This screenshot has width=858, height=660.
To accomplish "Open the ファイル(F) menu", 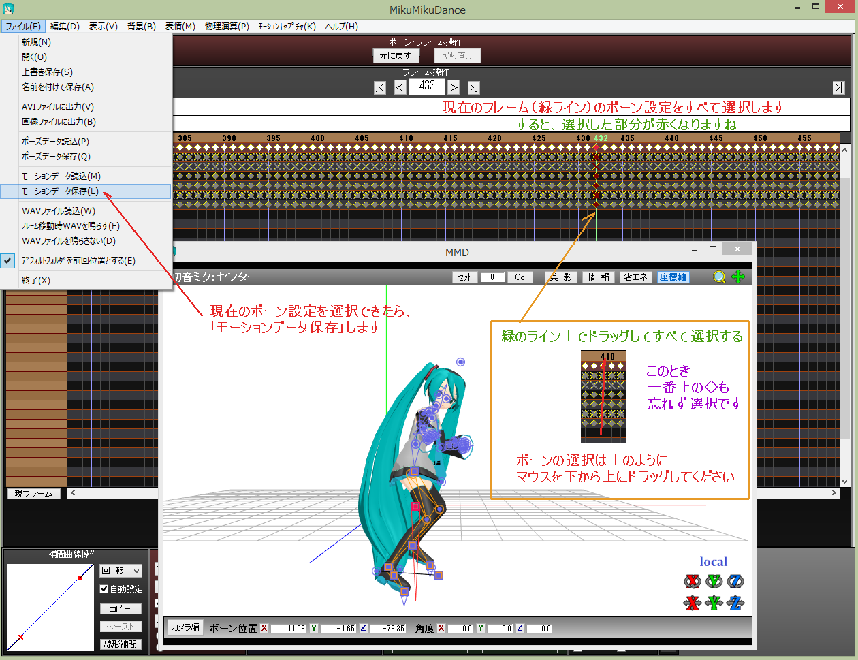I will 23,26.
